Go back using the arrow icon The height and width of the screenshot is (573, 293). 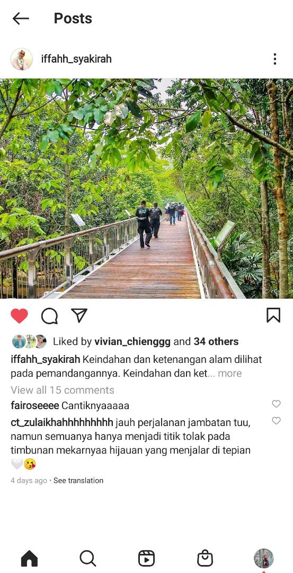pos(21,18)
